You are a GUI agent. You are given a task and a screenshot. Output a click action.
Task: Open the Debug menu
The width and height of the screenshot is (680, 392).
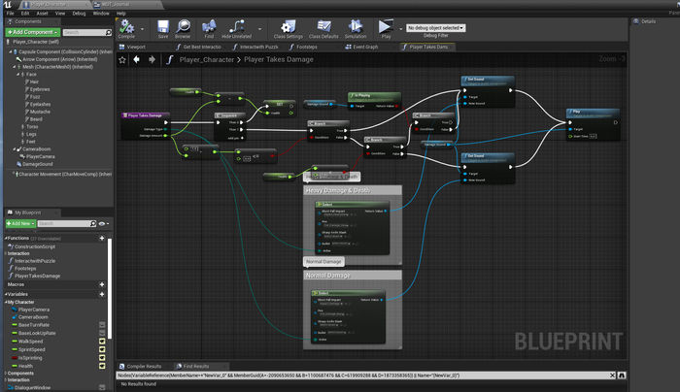[x=79, y=14]
